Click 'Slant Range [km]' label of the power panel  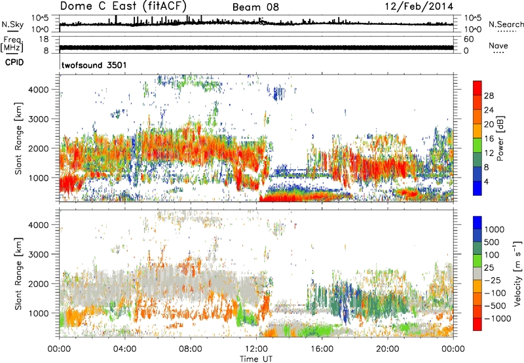click(x=18, y=138)
